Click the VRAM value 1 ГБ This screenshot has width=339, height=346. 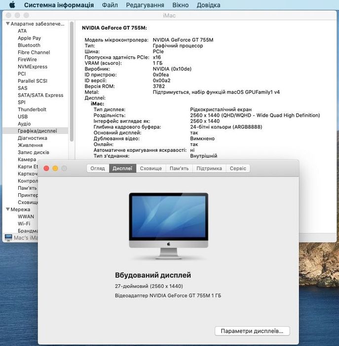tap(157, 63)
